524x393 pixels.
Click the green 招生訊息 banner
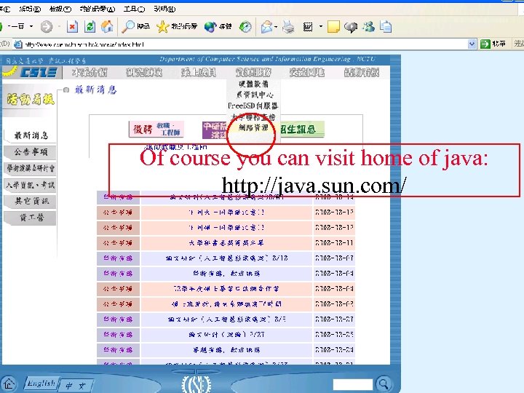[302, 129]
